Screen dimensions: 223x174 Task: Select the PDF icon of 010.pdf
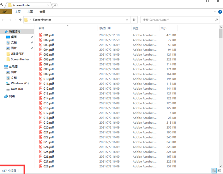pos(41,79)
